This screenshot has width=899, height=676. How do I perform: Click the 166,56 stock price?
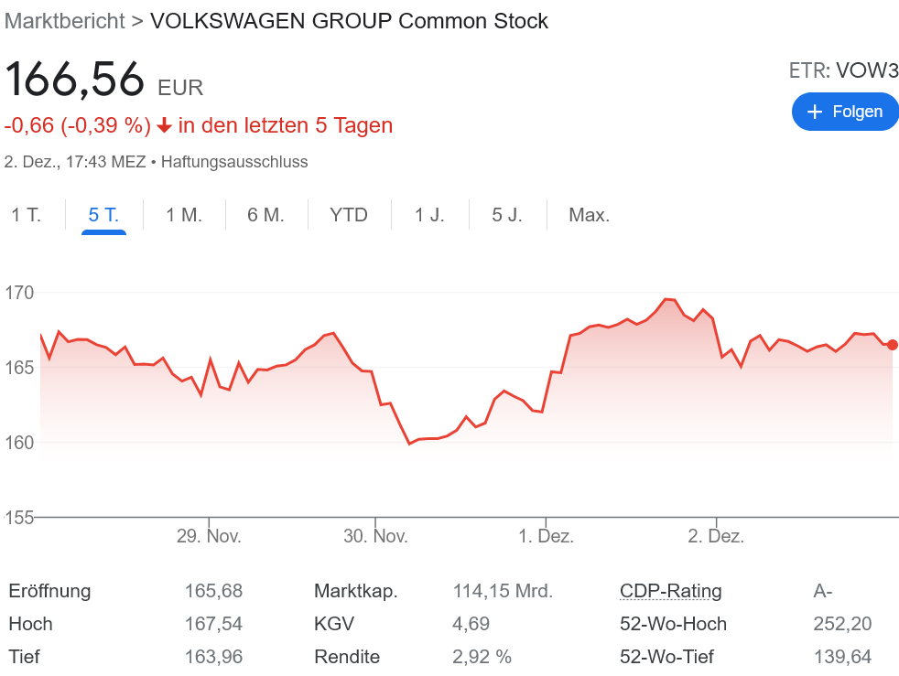[75, 79]
